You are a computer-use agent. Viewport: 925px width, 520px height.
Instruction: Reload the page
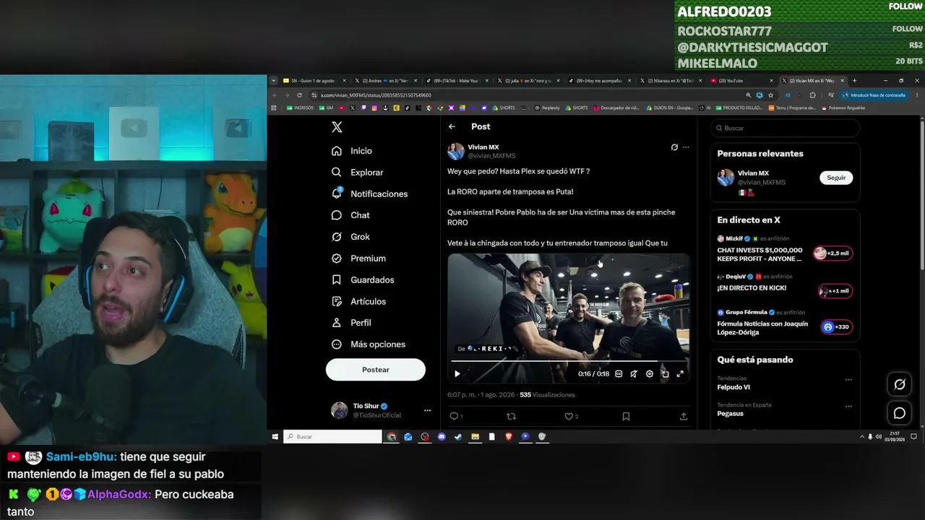tap(299, 95)
